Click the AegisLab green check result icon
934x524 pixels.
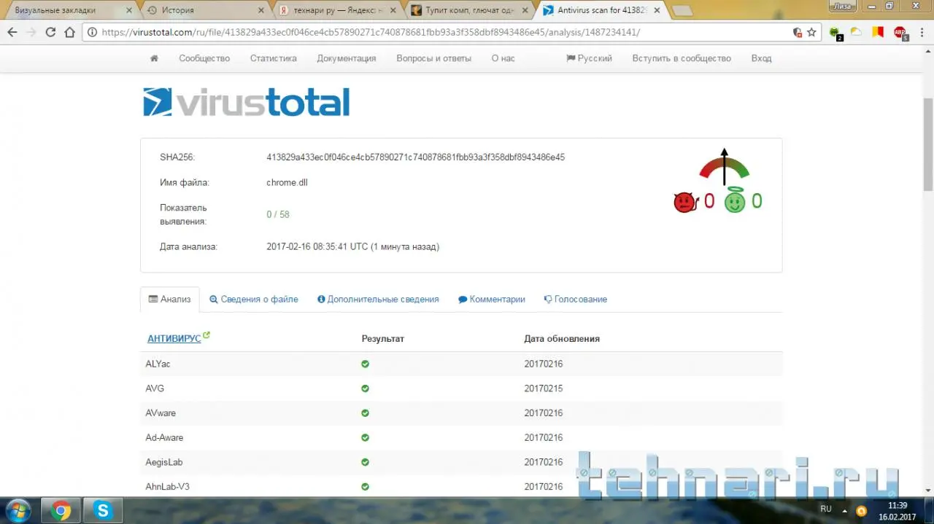click(365, 462)
